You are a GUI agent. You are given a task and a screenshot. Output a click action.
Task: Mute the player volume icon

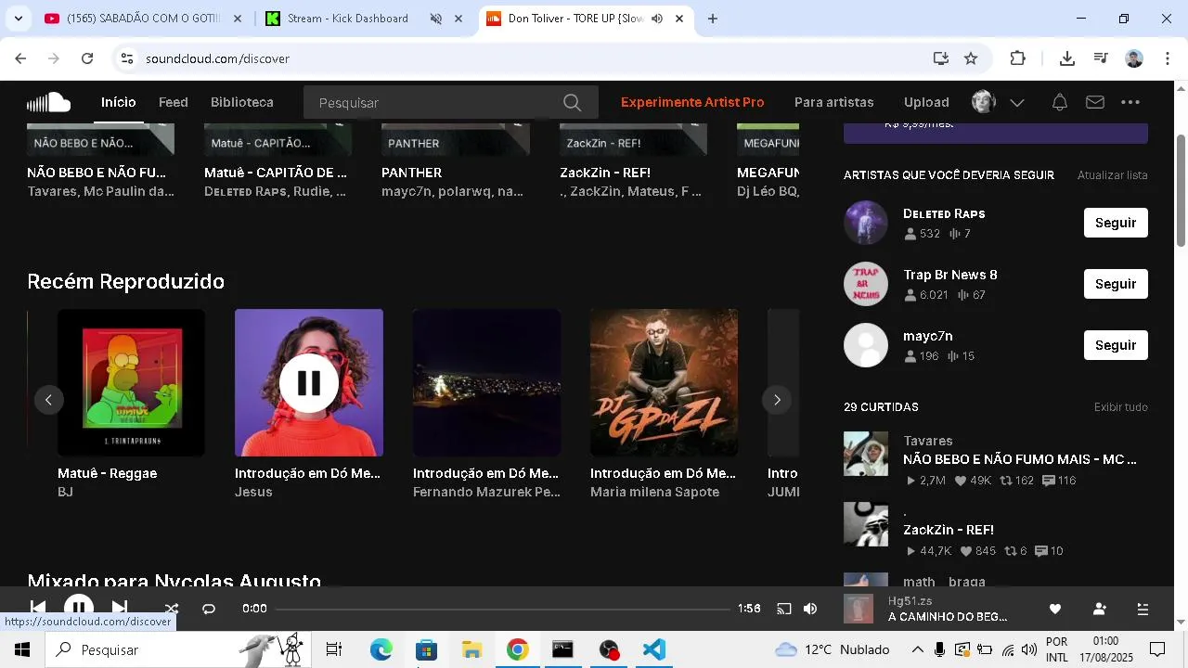[810, 609]
